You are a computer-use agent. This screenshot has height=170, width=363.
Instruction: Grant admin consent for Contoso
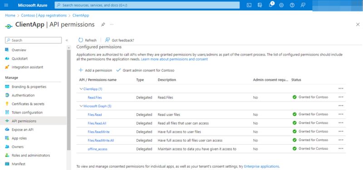point(145,70)
